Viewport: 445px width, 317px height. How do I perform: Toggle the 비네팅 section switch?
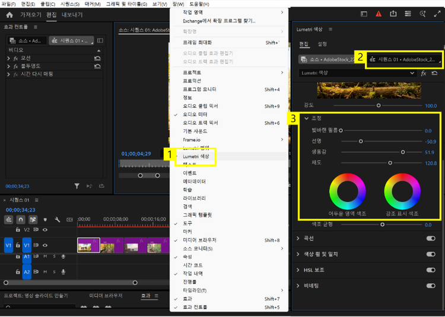431,286
